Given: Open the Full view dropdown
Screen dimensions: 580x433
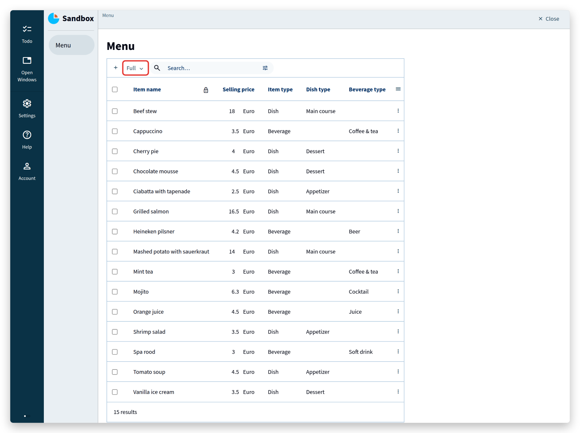Looking at the screenshot, I should coord(135,68).
